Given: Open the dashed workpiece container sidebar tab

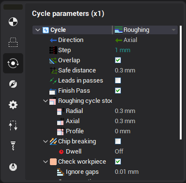Looking at the screenshot, I should (13, 42).
